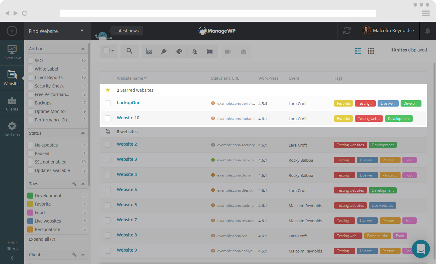Select the Website 10 row checkbox
Viewport: 436px width, 264px height.
[108, 118]
